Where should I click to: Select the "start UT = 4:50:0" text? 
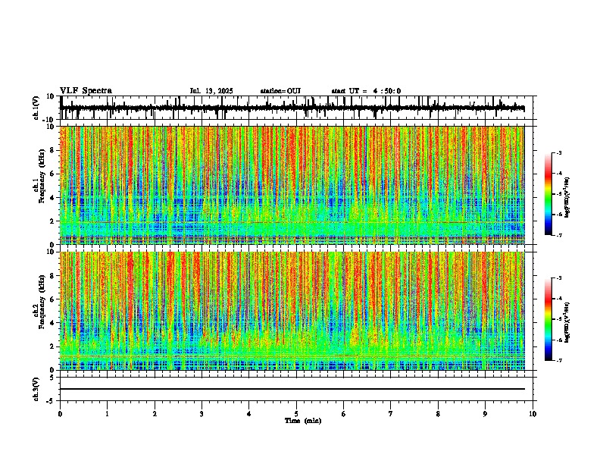pos(366,91)
